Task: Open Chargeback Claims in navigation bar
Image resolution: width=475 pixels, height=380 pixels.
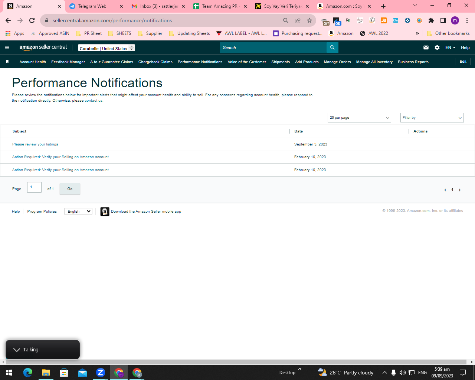Action: (155, 62)
